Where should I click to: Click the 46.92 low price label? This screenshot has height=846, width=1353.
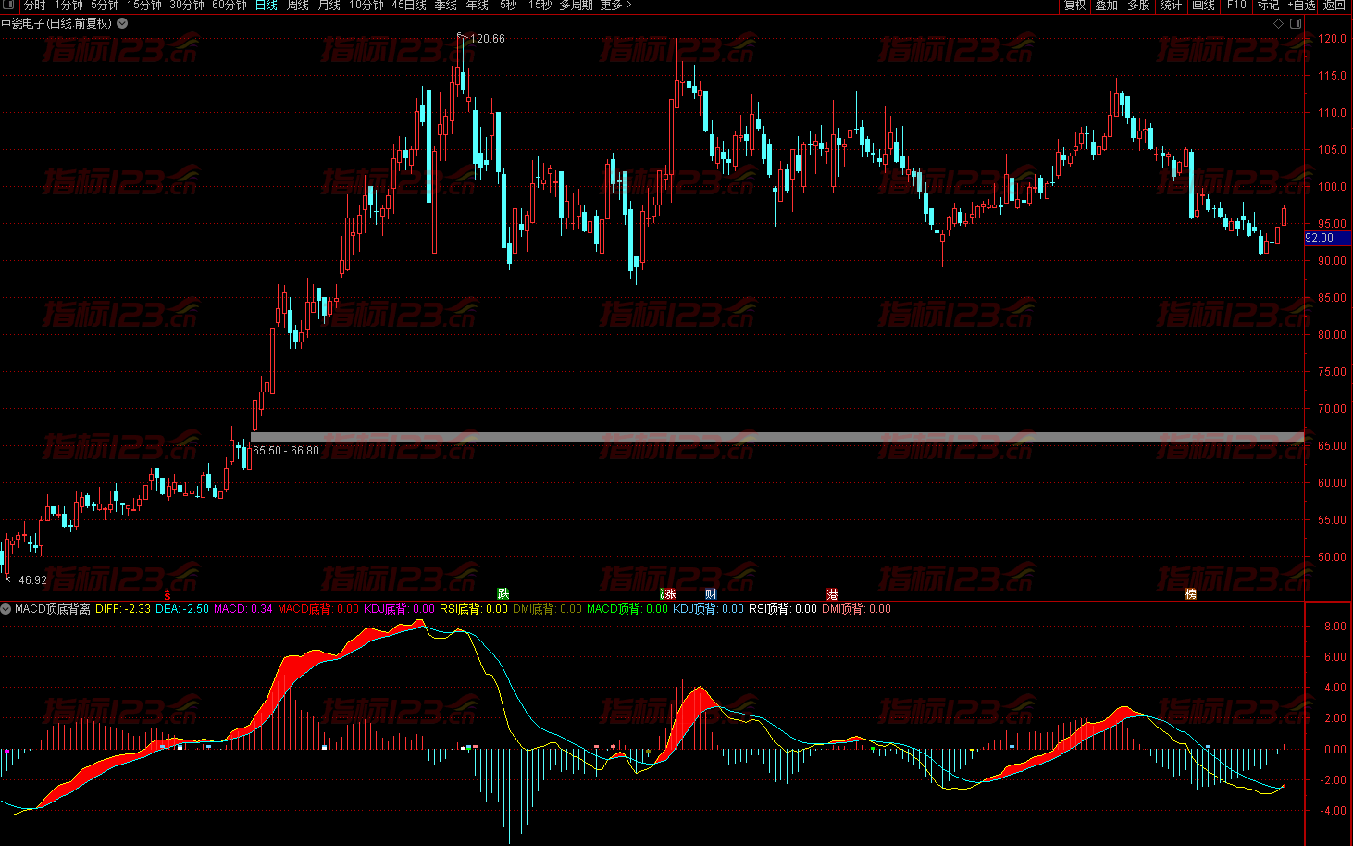(32, 580)
